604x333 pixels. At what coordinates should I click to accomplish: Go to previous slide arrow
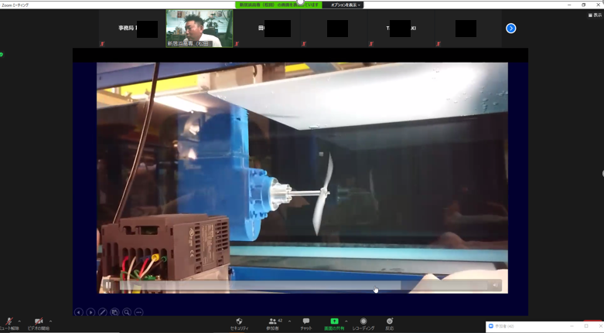tap(79, 312)
